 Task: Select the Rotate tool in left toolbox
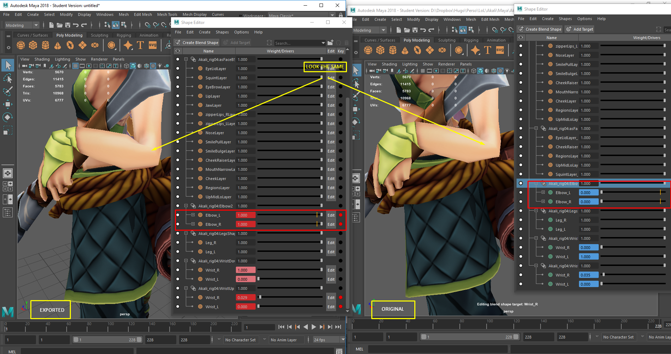[8, 117]
